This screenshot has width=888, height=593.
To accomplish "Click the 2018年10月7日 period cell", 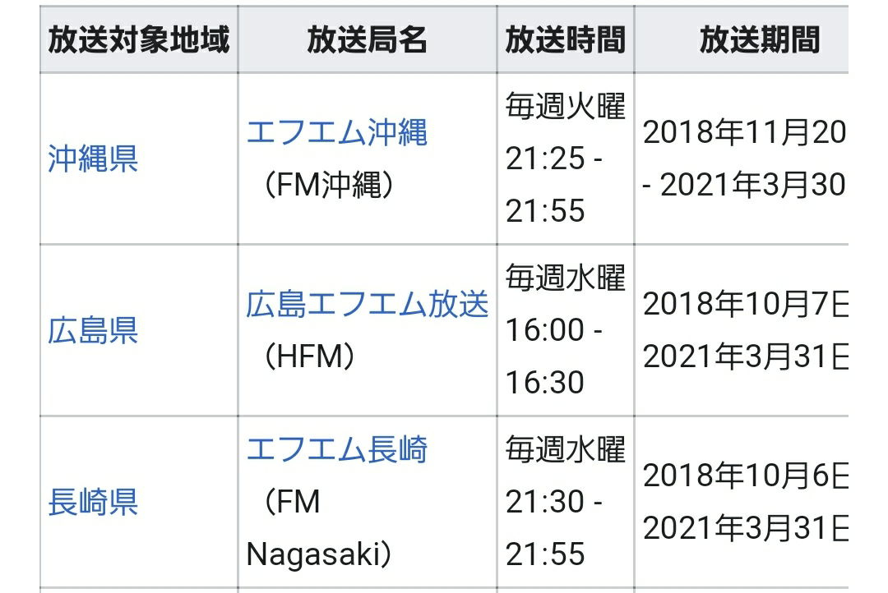I will [x=742, y=330].
